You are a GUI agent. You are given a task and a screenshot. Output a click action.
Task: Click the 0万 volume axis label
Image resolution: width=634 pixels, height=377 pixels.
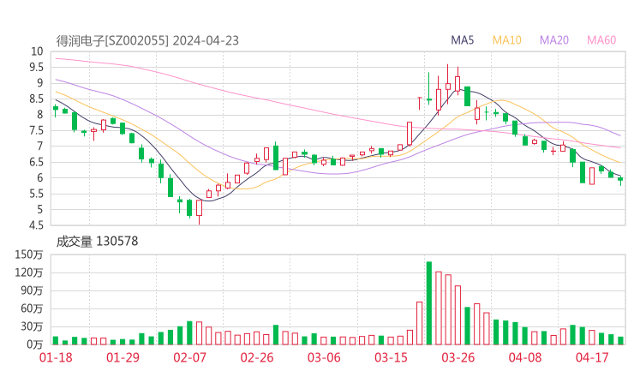click(x=35, y=344)
